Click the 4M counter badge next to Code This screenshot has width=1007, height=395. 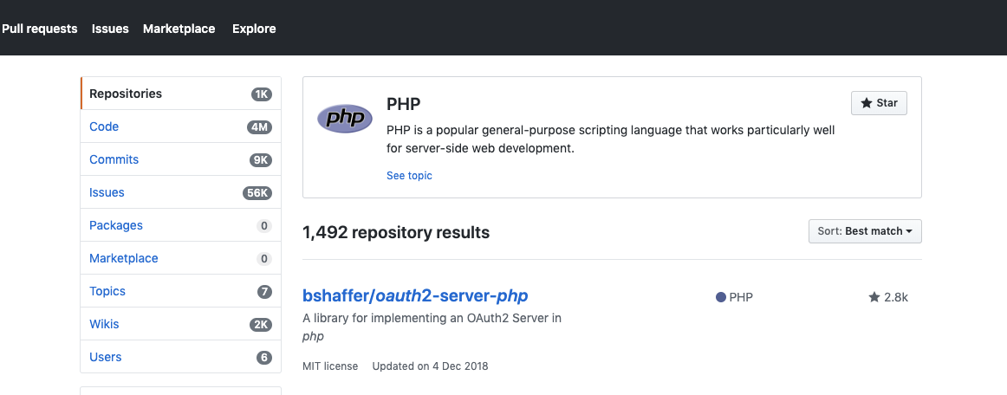pyautogui.click(x=259, y=127)
